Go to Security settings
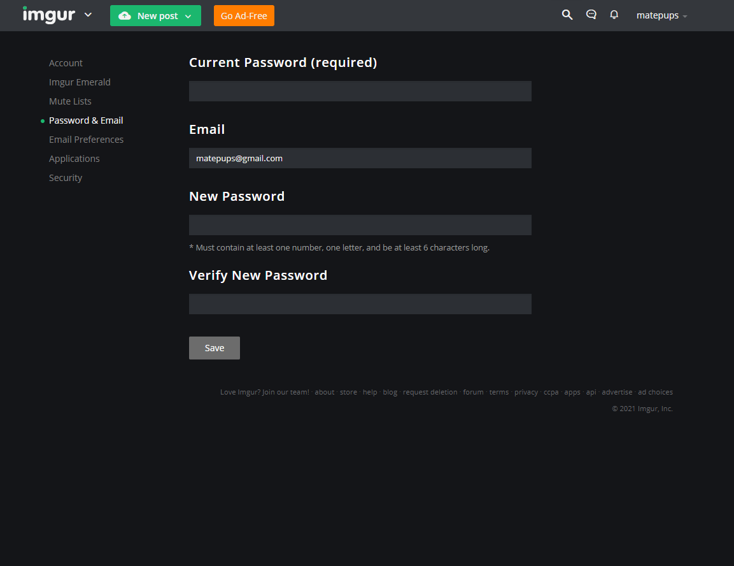The height and width of the screenshot is (566, 734). [66, 178]
